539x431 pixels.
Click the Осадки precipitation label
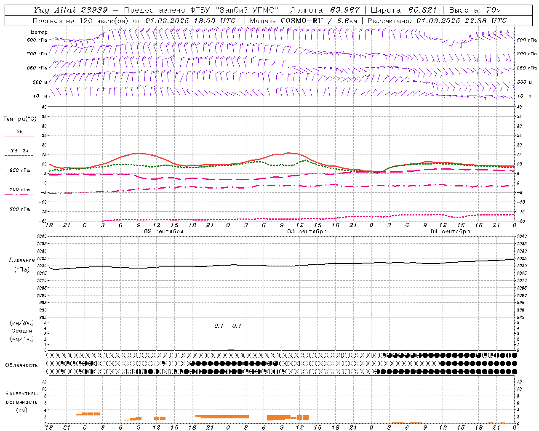[x=21, y=331]
